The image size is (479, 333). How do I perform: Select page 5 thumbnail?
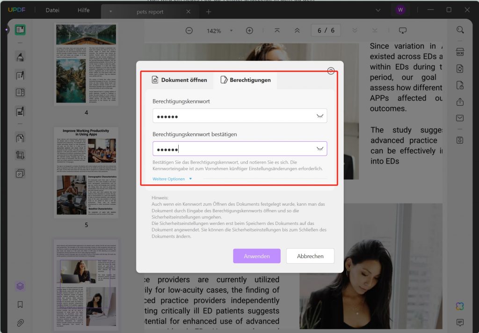click(x=86, y=173)
